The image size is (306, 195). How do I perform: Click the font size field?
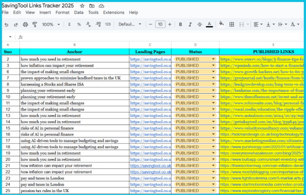pyautogui.click(x=160, y=24)
